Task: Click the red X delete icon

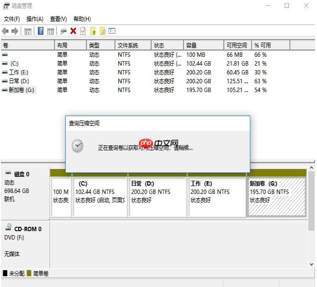Action: coord(73,31)
